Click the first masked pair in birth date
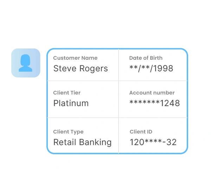This screenshot has width=211, height=176. 134,68
